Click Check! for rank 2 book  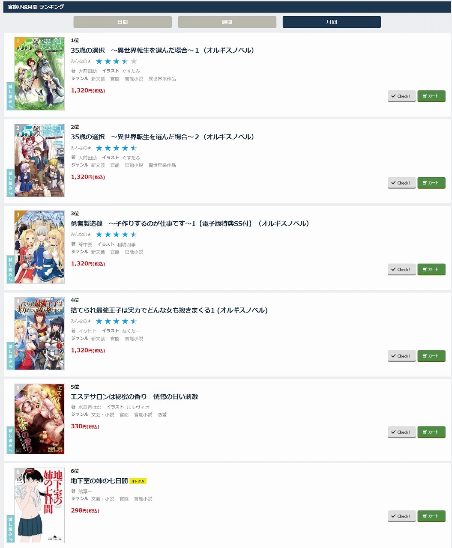click(401, 183)
